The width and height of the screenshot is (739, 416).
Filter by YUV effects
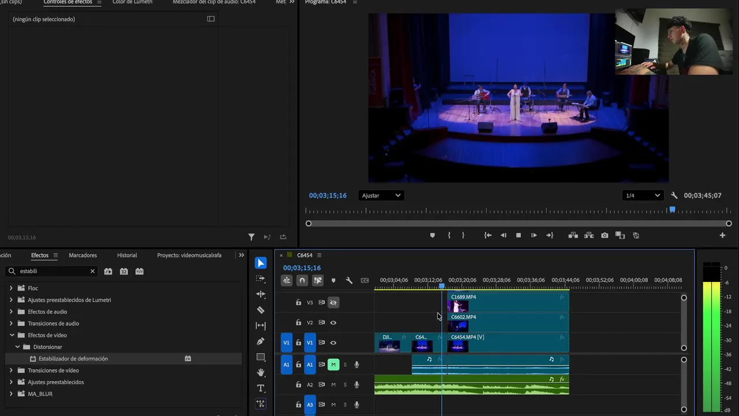139,271
